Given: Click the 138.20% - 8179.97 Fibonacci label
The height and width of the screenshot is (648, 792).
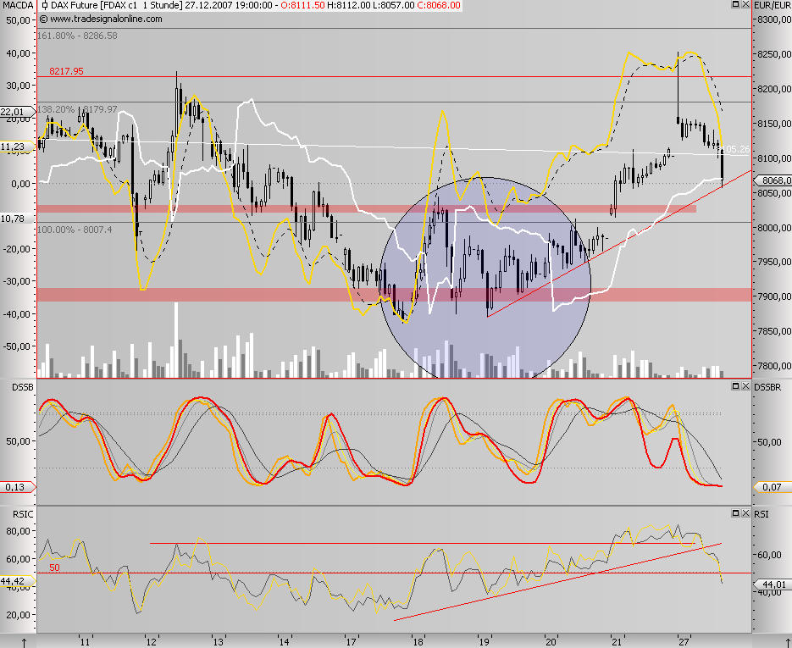Looking at the screenshot, I should coord(77,109).
